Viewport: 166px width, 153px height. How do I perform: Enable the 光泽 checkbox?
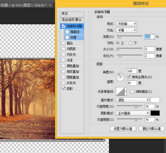coord(64,60)
